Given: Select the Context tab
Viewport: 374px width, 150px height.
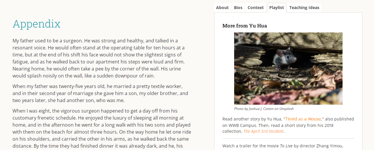Looking at the screenshot, I should tap(256, 8).
